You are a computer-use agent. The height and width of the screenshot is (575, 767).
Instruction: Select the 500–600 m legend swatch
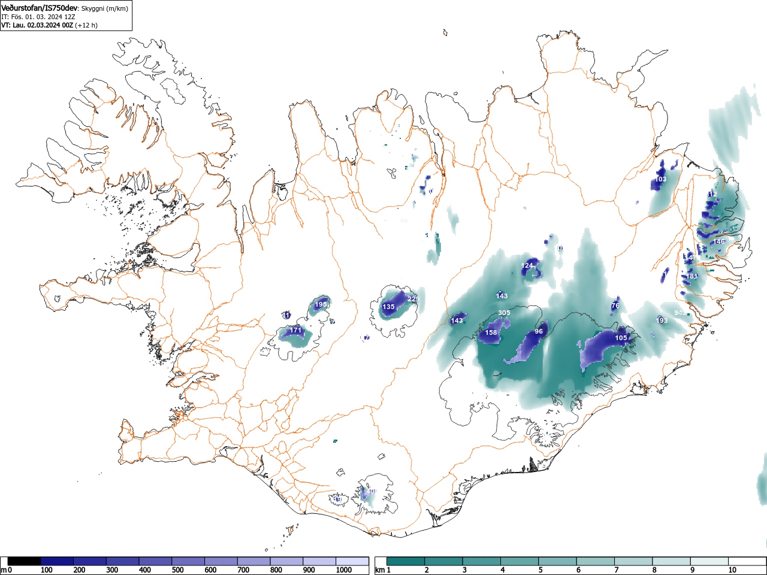[x=188, y=561]
